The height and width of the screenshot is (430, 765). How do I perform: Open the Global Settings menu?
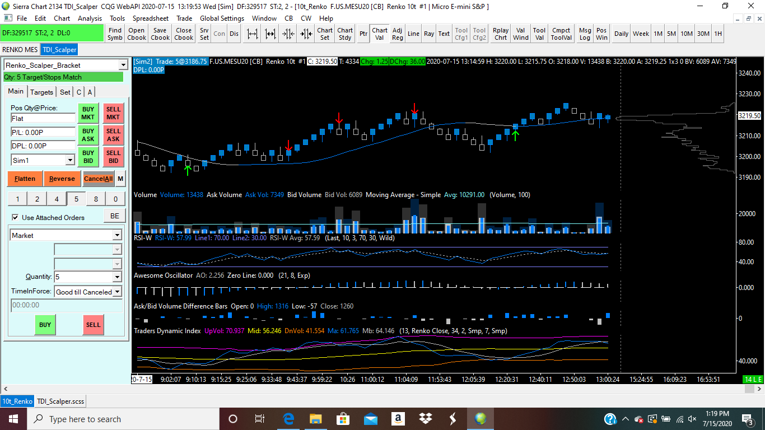click(222, 18)
